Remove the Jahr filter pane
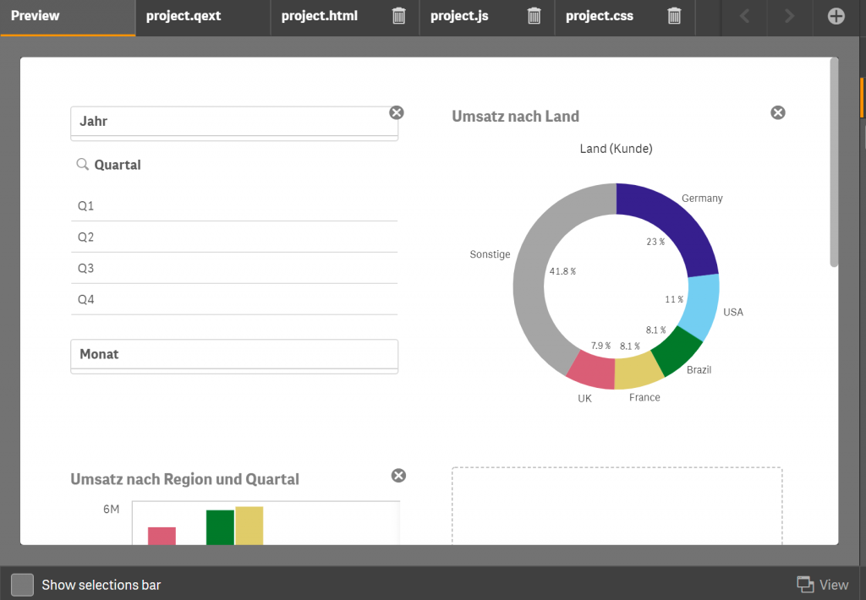Screen dimensions: 866x600 (x=396, y=112)
